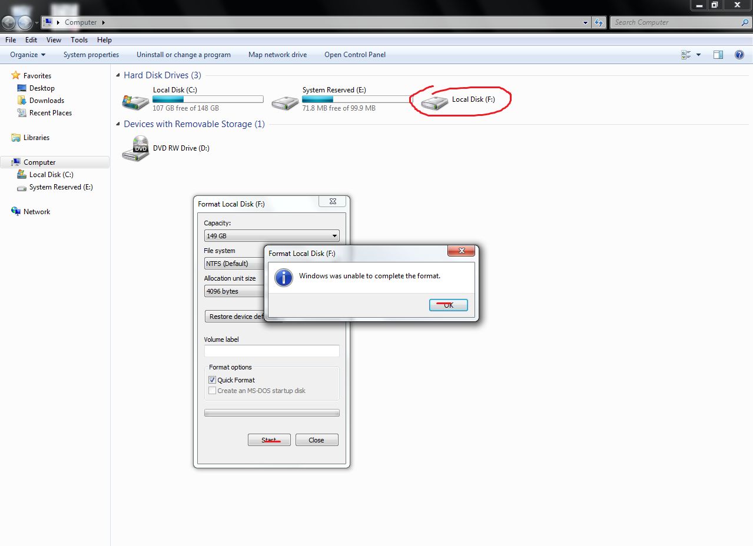Toggle the Quick Format checkbox

213,380
